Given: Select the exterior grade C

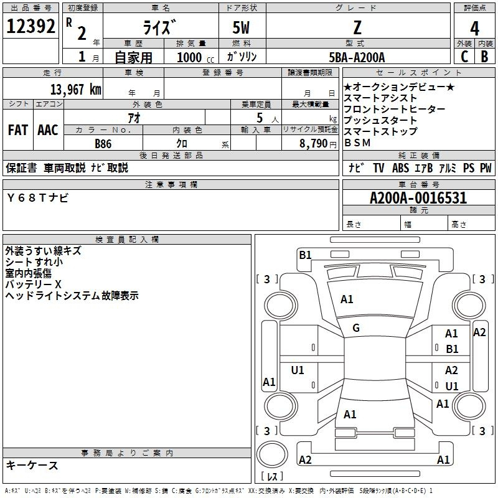Looking at the screenshot, I should (x=464, y=57).
